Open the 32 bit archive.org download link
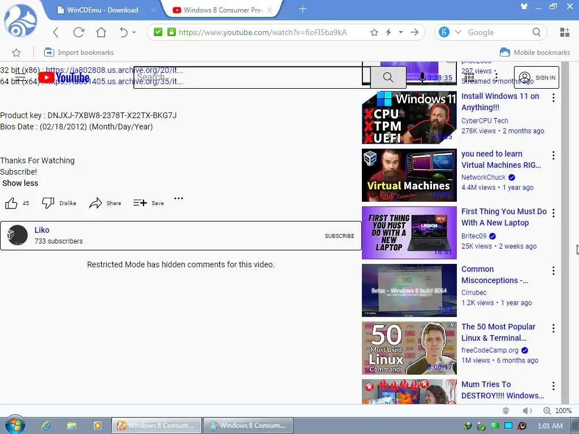Image resolution: width=579 pixels, height=434 pixels. (114, 70)
